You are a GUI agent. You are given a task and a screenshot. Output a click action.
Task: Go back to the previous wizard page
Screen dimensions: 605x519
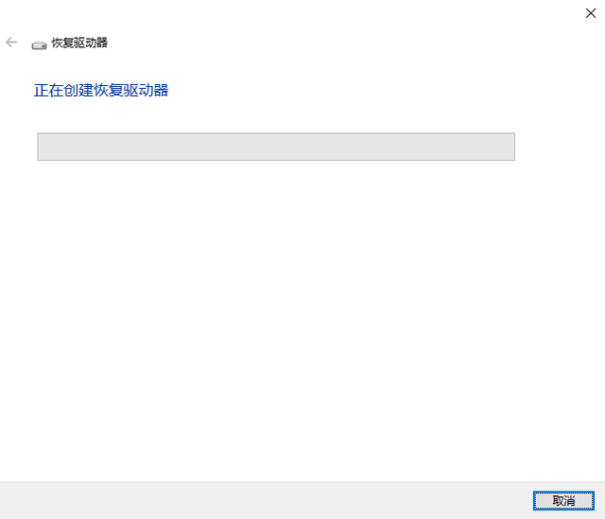[11, 42]
